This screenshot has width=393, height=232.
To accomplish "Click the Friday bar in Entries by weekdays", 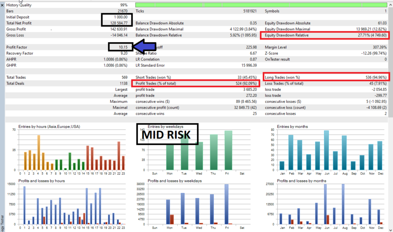I will [x=228, y=150].
